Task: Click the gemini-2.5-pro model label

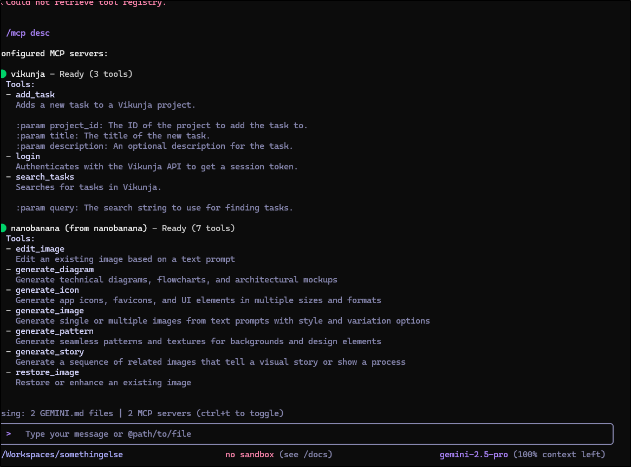Action: pos(473,455)
